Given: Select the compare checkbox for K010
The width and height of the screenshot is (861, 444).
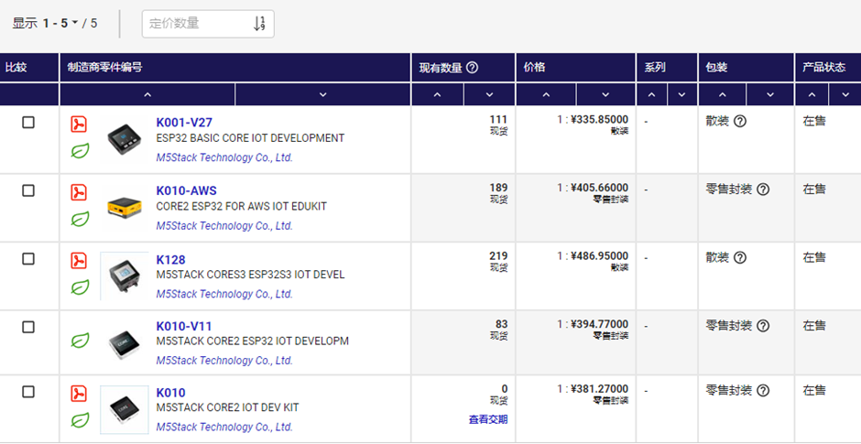Looking at the screenshot, I should pyautogui.click(x=28, y=393).
